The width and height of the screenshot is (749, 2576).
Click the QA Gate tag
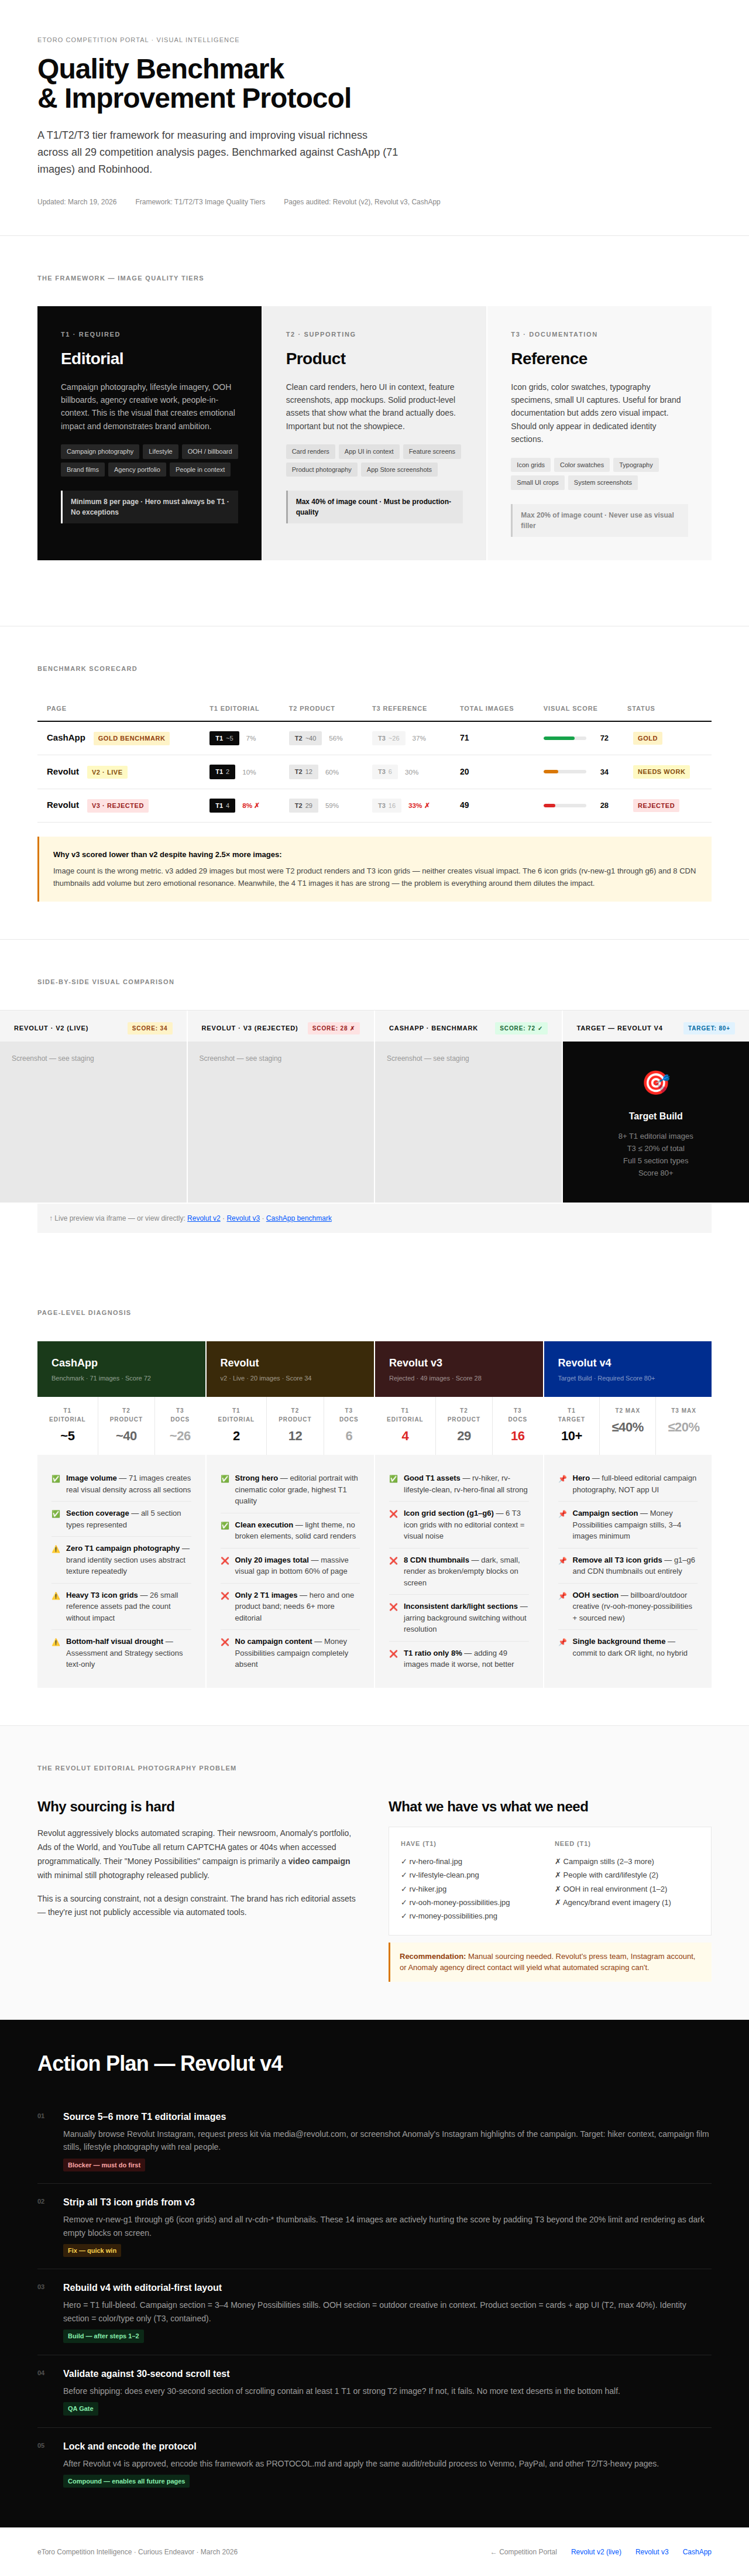tap(80, 2409)
